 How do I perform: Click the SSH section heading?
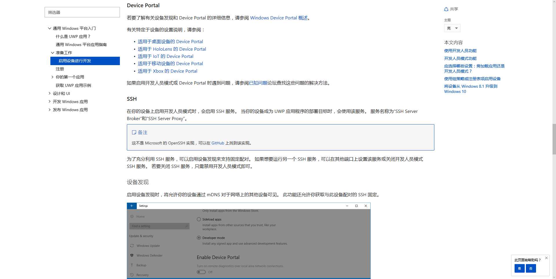[x=132, y=99]
